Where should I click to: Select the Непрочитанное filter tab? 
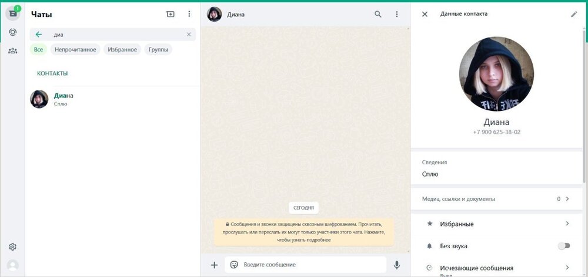pyautogui.click(x=75, y=50)
